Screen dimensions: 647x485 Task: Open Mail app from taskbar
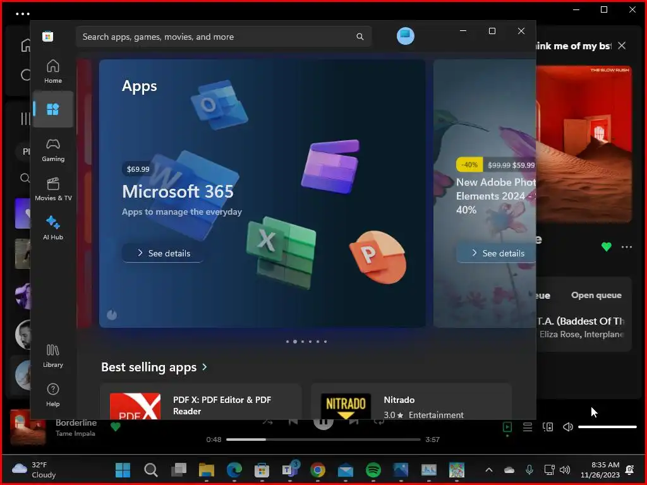(345, 470)
